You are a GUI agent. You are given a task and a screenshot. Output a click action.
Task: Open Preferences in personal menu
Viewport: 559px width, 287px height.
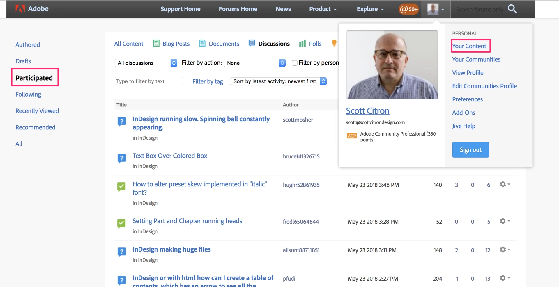click(x=467, y=99)
